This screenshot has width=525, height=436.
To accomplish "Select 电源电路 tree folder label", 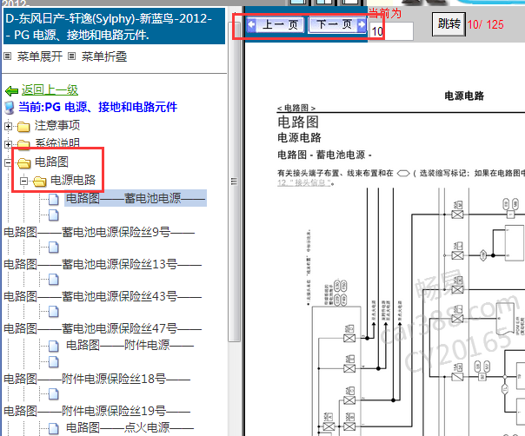I will (x=73, y=180).
